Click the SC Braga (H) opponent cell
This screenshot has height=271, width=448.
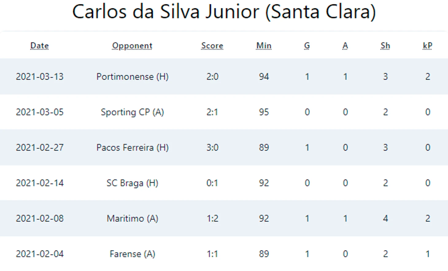133,183
